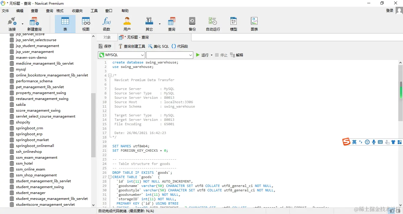Click the database tree scroll-down arrow
403x214 pixels.
pos(94,205)
